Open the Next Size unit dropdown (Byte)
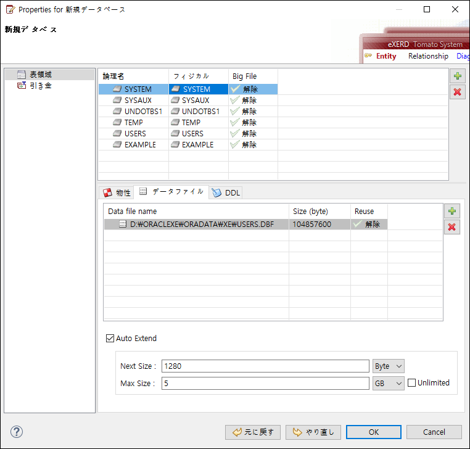This screenshot has width=470, height=449. [x=388, y=366]
